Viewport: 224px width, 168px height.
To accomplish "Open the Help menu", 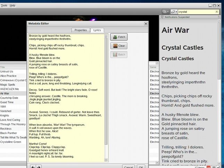I will pyautogui.click(x=13, y=6).
